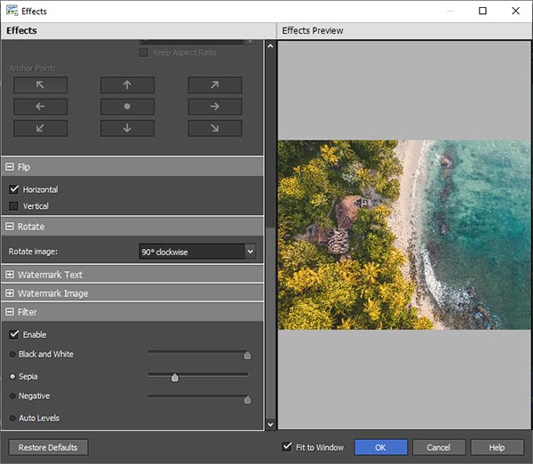Click the top-left anchor point arrow
Viewport: 533px width, 464px height.
(x=40, y=85)
